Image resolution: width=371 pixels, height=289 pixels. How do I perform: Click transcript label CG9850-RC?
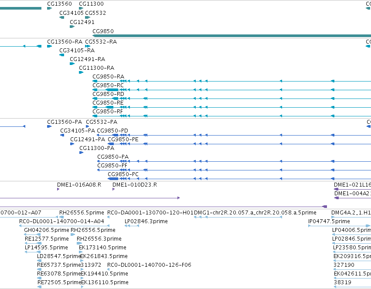108,85
